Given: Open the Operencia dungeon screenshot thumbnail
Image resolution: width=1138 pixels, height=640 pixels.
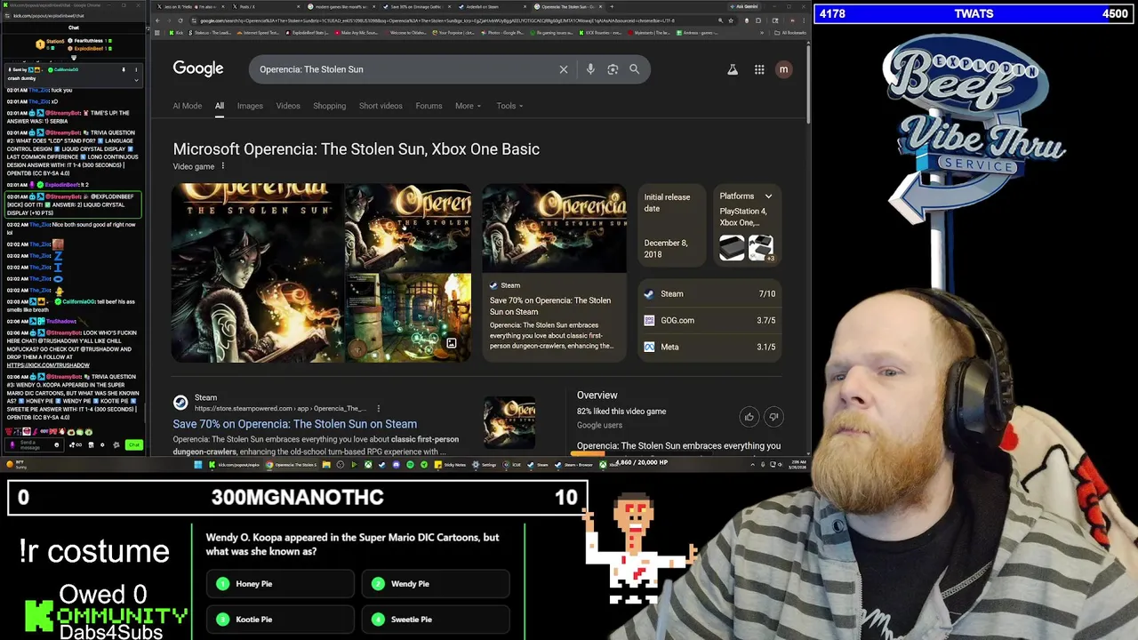Looking at the screenshot, I should tap(408, 317).
